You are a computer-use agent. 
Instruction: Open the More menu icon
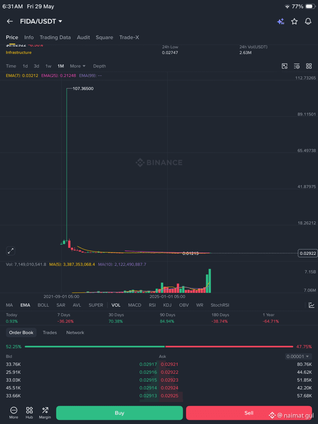point(13,413)
